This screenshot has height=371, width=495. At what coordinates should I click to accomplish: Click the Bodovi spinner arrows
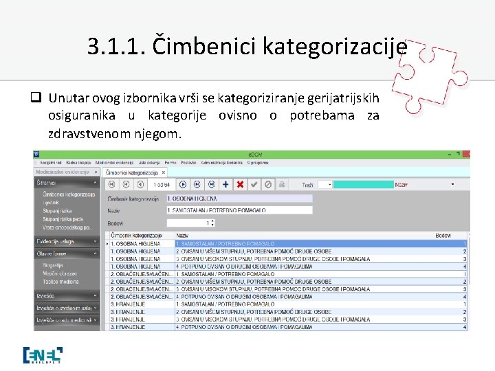(x=212, y=223)
